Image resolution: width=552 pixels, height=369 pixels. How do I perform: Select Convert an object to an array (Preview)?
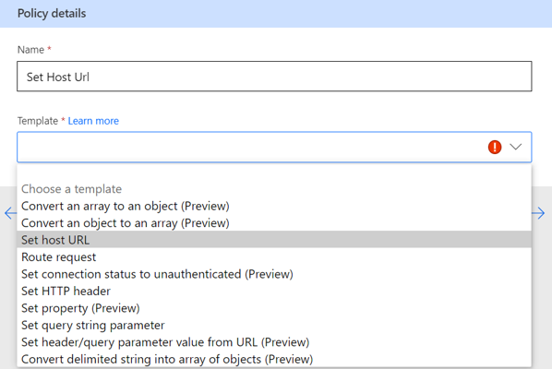click(274, 223)
